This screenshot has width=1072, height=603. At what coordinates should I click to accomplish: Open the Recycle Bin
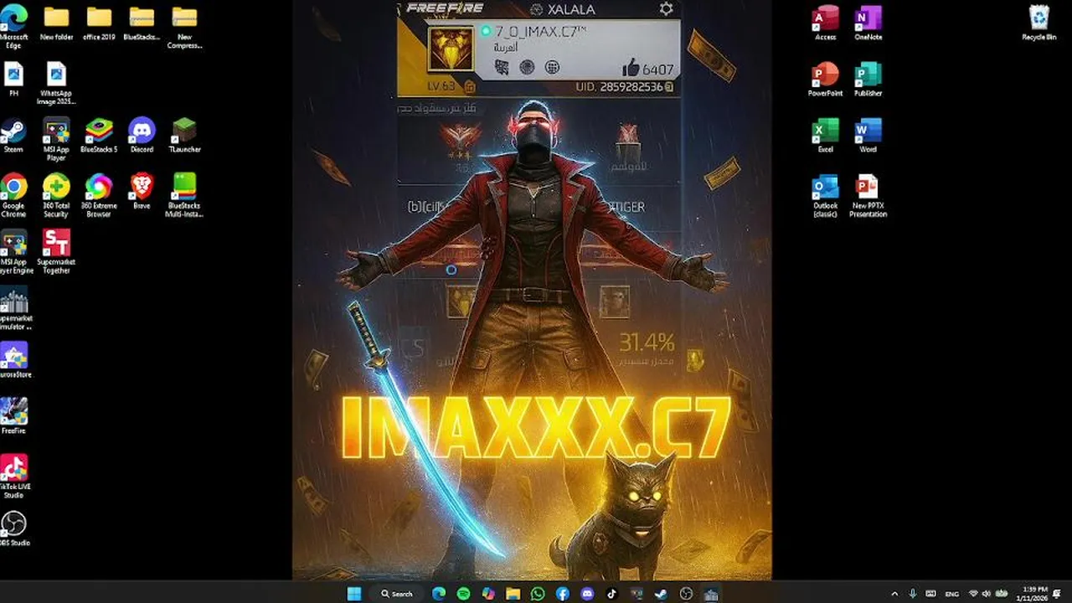click(x=1038, y=23)
